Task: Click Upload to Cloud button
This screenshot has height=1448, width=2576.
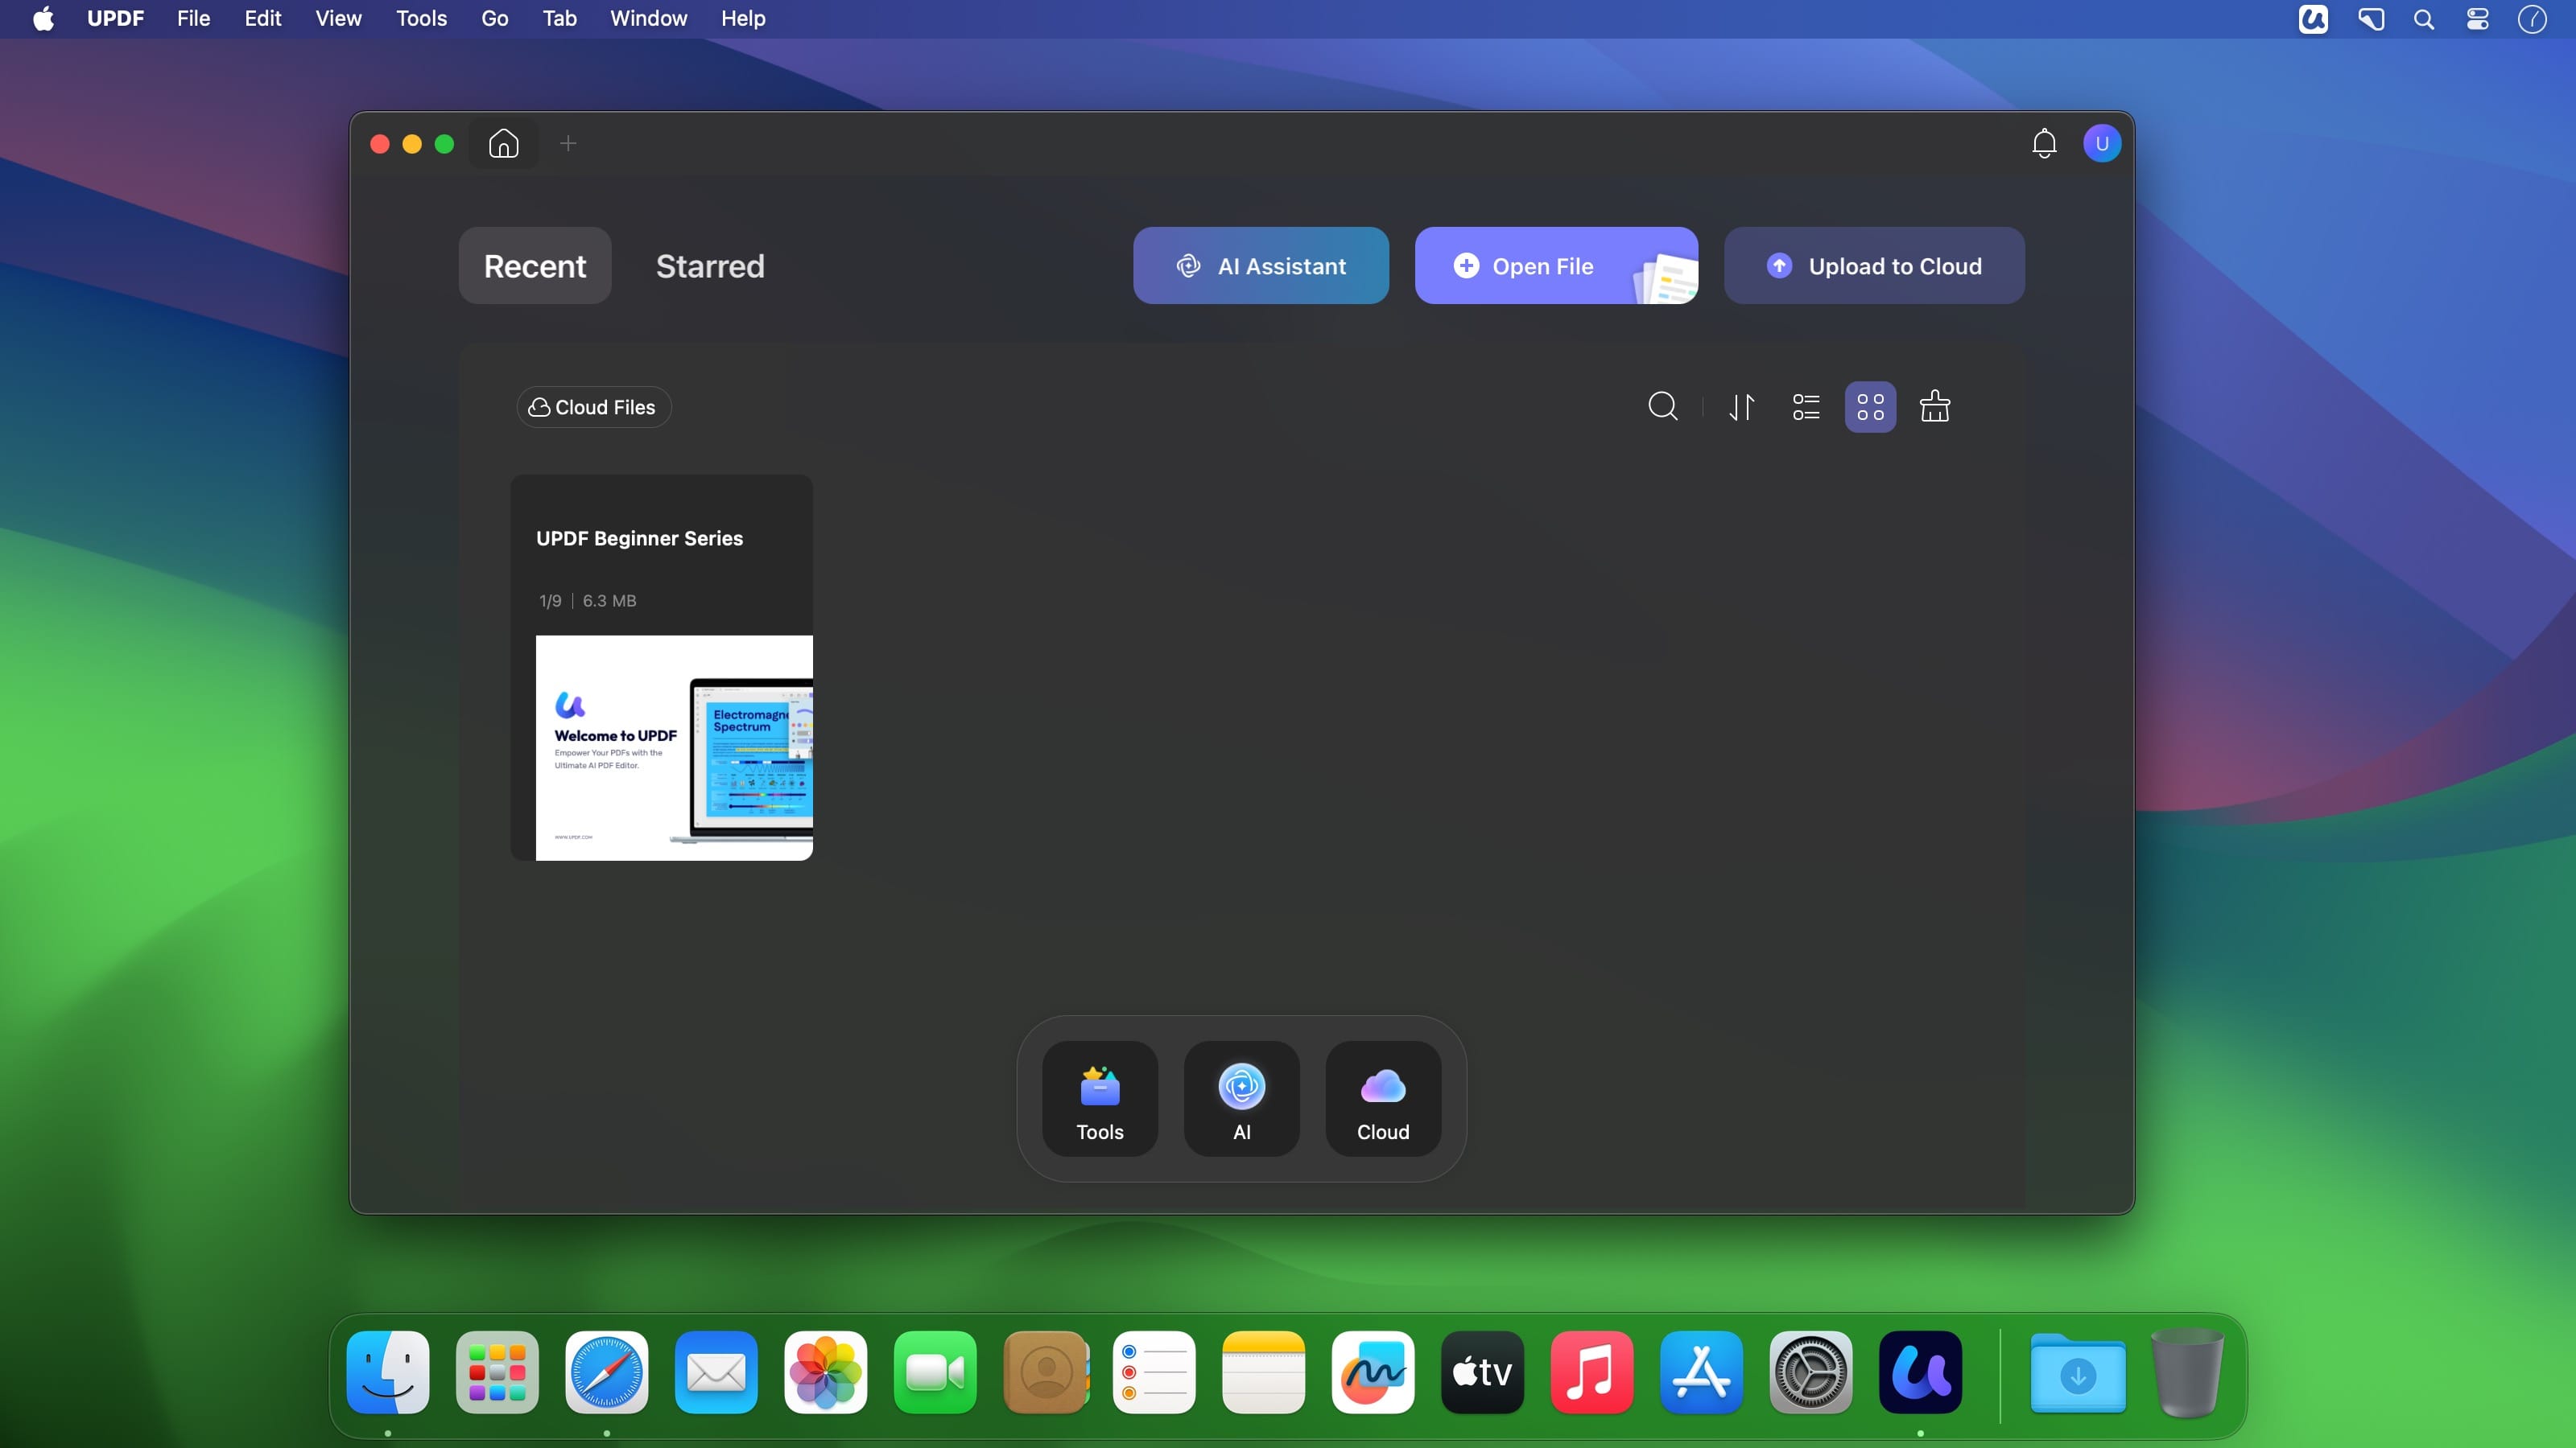Action: 1874,265
